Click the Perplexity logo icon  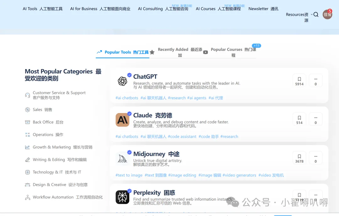click(x=122, y=197)
